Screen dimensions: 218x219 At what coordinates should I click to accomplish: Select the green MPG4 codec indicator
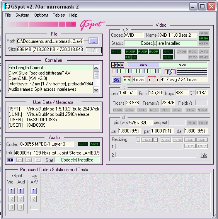[x=203, y=38]
